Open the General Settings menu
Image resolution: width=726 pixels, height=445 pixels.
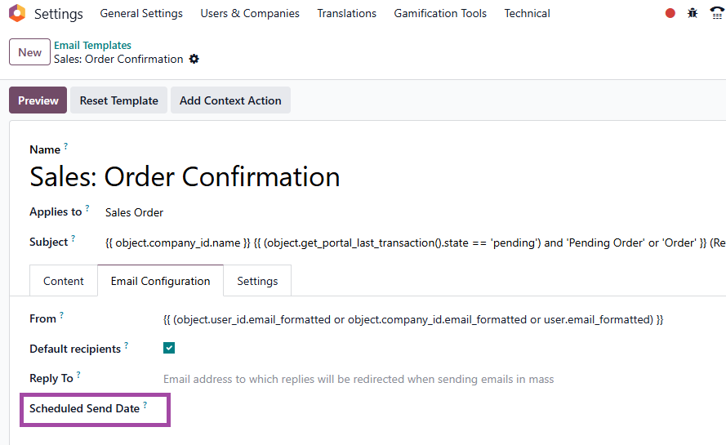click(x=141, y=13)
